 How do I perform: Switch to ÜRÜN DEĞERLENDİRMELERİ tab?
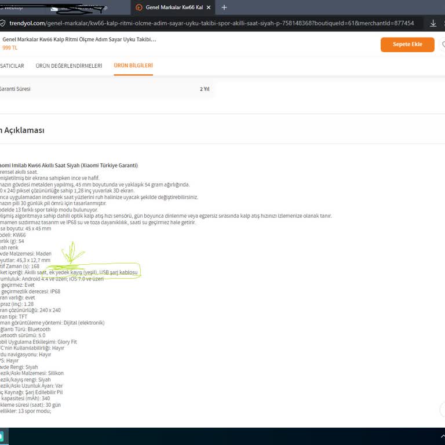69,66
